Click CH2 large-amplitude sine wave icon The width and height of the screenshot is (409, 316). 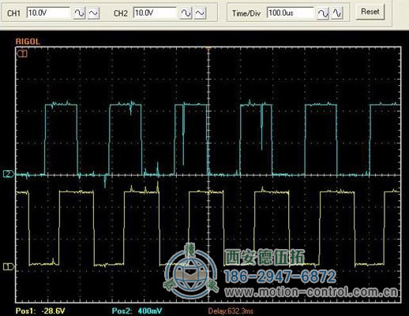(186, 13)
